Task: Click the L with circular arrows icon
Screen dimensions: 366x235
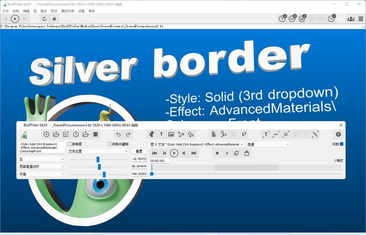Action: coord(223,134)
